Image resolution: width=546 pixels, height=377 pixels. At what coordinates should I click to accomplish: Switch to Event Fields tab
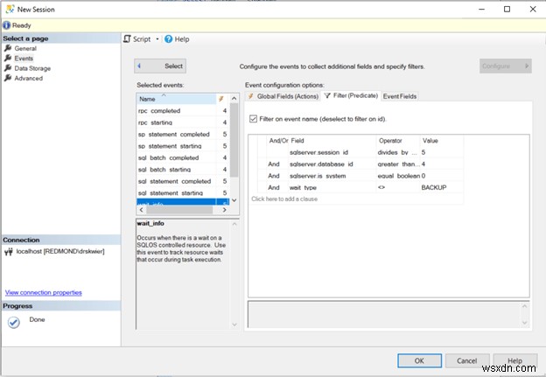tap(399, 96)
